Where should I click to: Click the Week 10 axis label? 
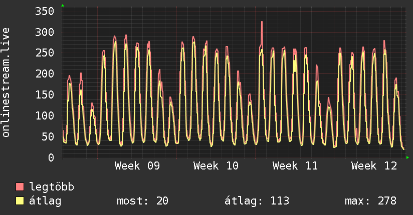click(x=216, y=166)
